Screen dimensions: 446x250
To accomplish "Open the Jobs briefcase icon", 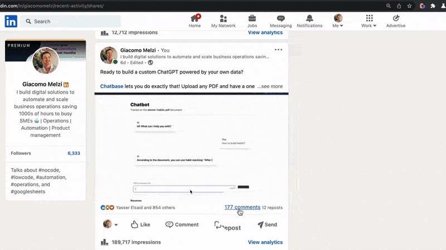I will (x=252, y=18).
